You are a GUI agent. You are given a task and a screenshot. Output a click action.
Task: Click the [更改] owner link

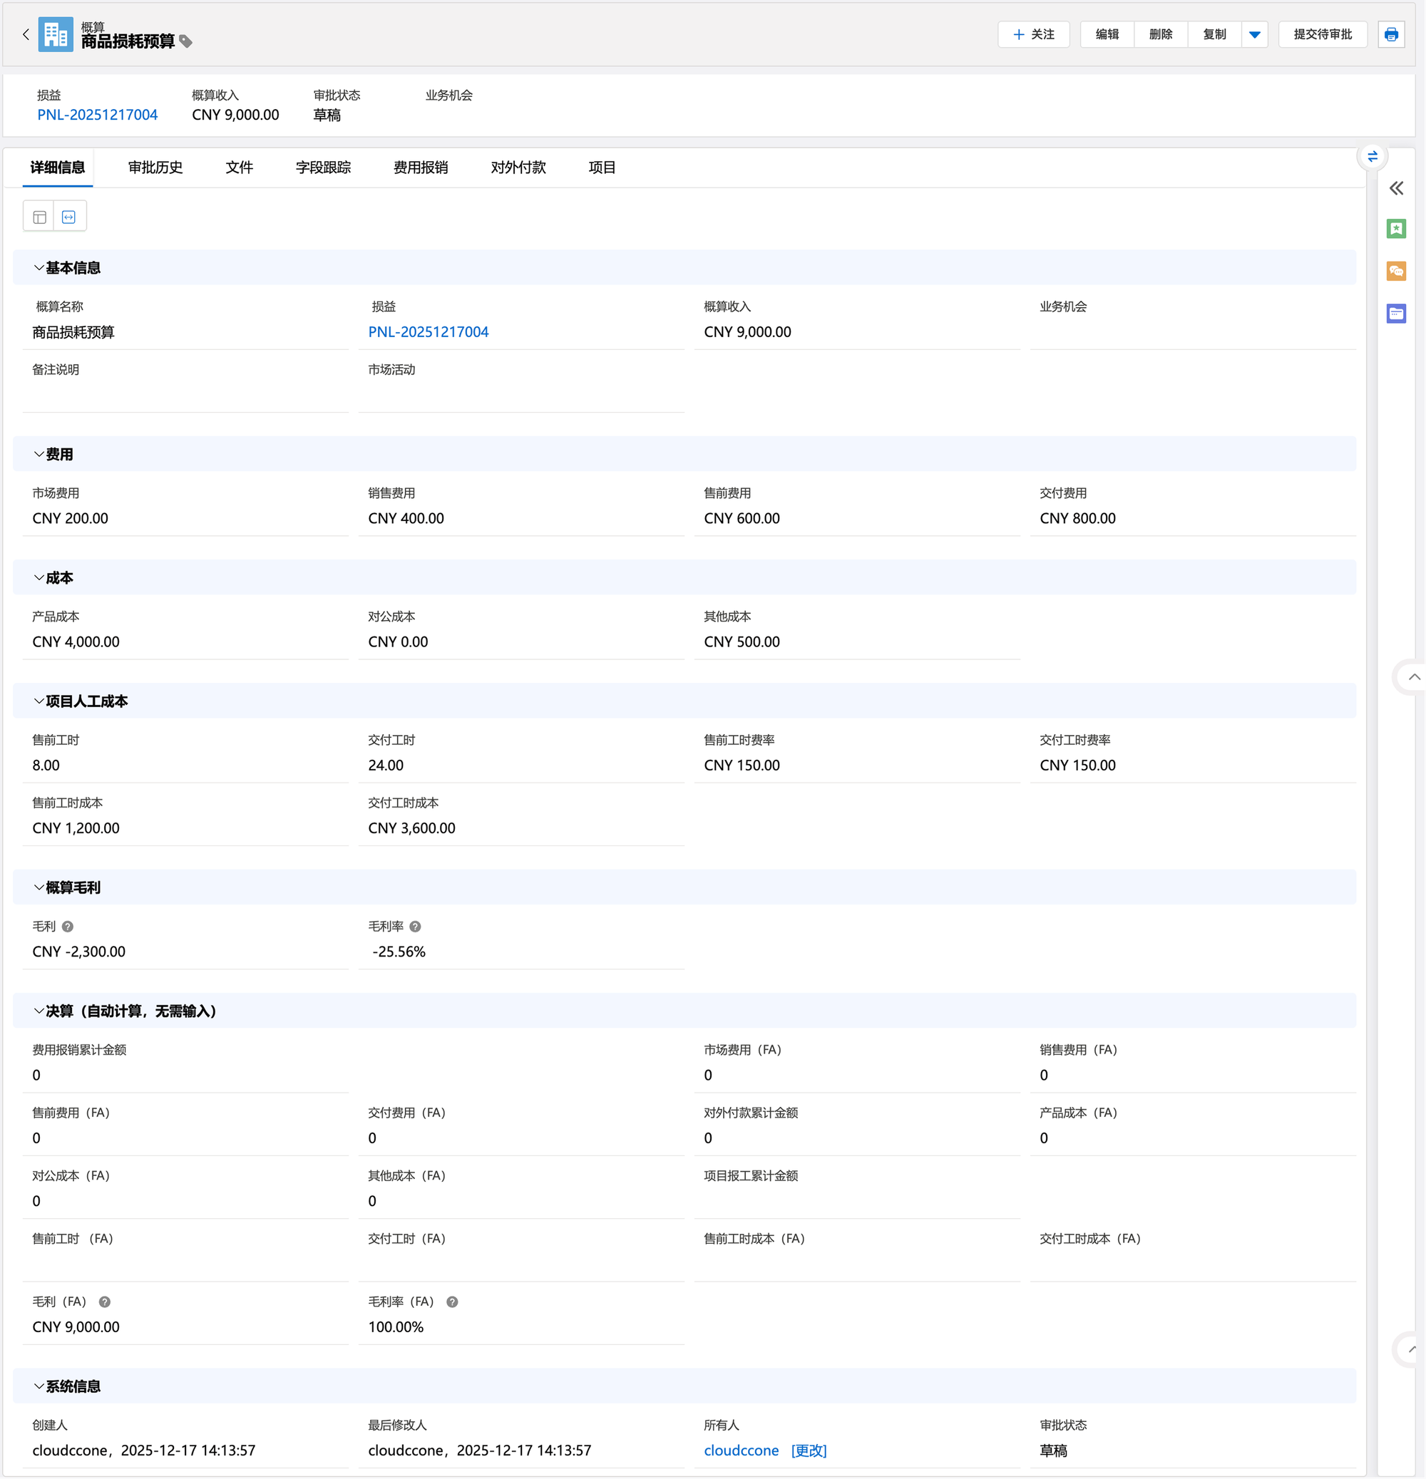point(809,1451)
